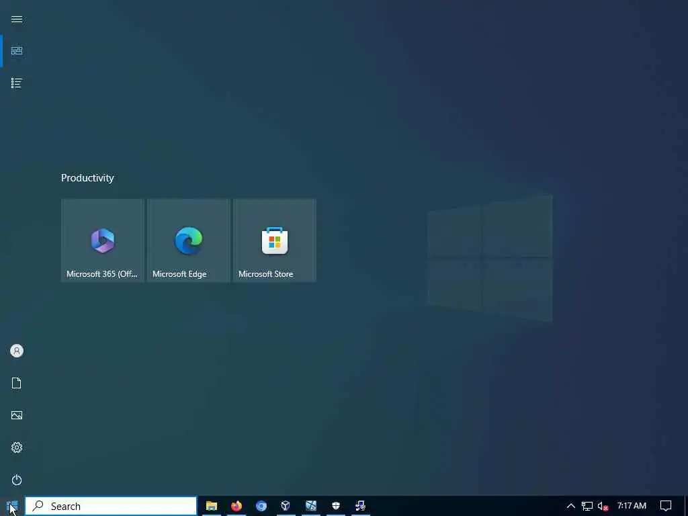Viewport: 688px width, 516px height.
Task: Open the Windows Security shield taskbar icon
Action: [x=336, y=506]
